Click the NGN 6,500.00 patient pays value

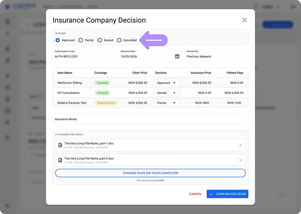tap(234, 93)
